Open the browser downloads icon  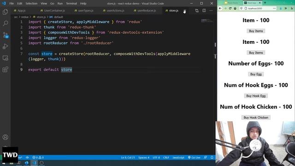pos(281,8)
